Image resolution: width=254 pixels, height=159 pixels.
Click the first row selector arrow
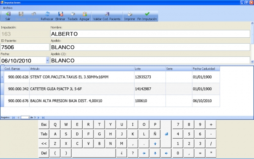click(x=2, y=77)
